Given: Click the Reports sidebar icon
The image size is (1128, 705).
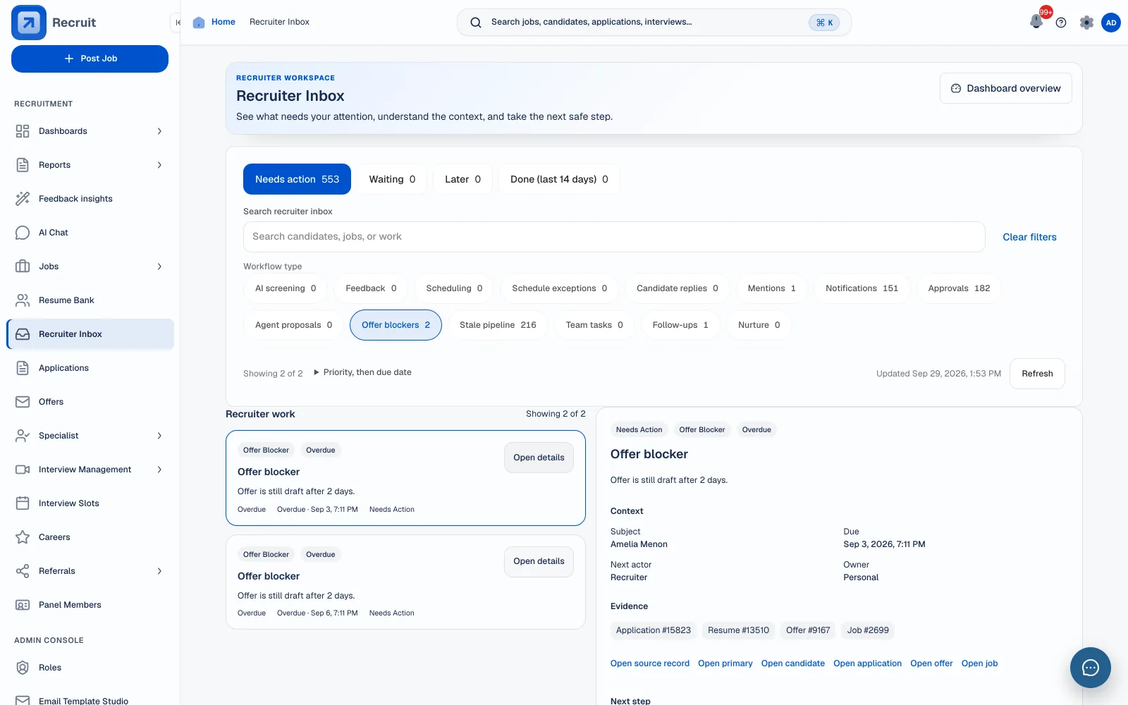Looking at the screenshot, I should coord(23,165).
